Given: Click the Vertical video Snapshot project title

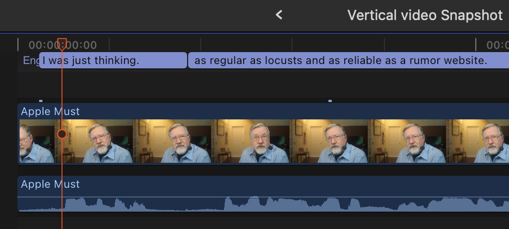Looking at the screenshot, I should [x=425, y=15].
